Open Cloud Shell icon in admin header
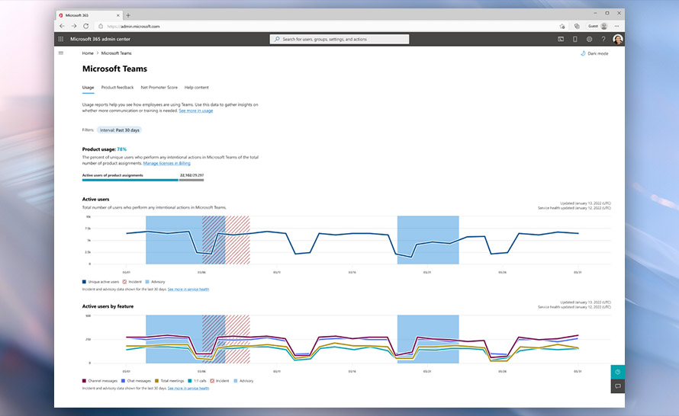This screenshot has height=416, width=679. pos(561,39)
